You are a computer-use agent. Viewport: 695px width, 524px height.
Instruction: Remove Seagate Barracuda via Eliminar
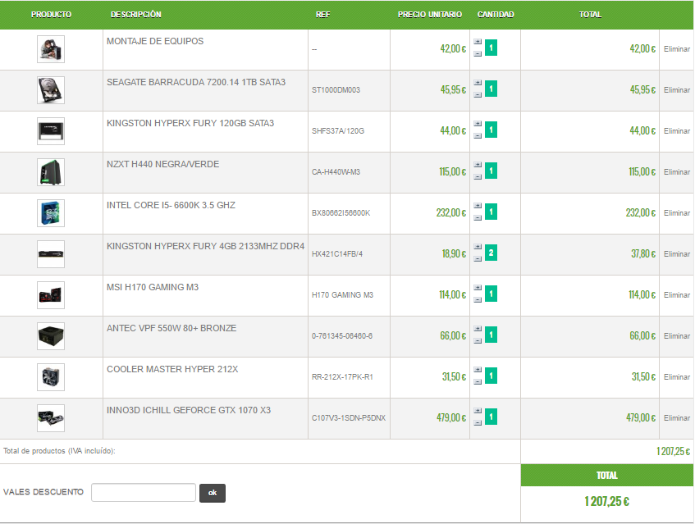tap(677, 90)
